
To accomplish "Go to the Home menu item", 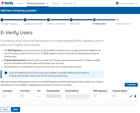I will (x=20, y=3).
